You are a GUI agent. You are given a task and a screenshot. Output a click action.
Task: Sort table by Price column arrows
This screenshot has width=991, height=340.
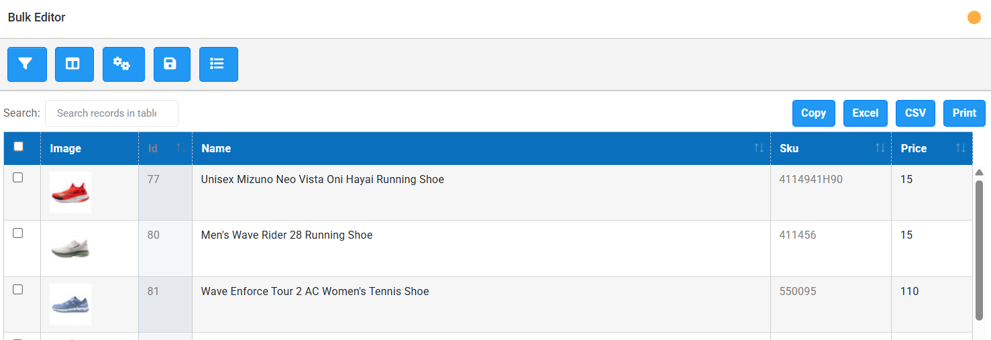pyautogui.click(x=961, y=148)
